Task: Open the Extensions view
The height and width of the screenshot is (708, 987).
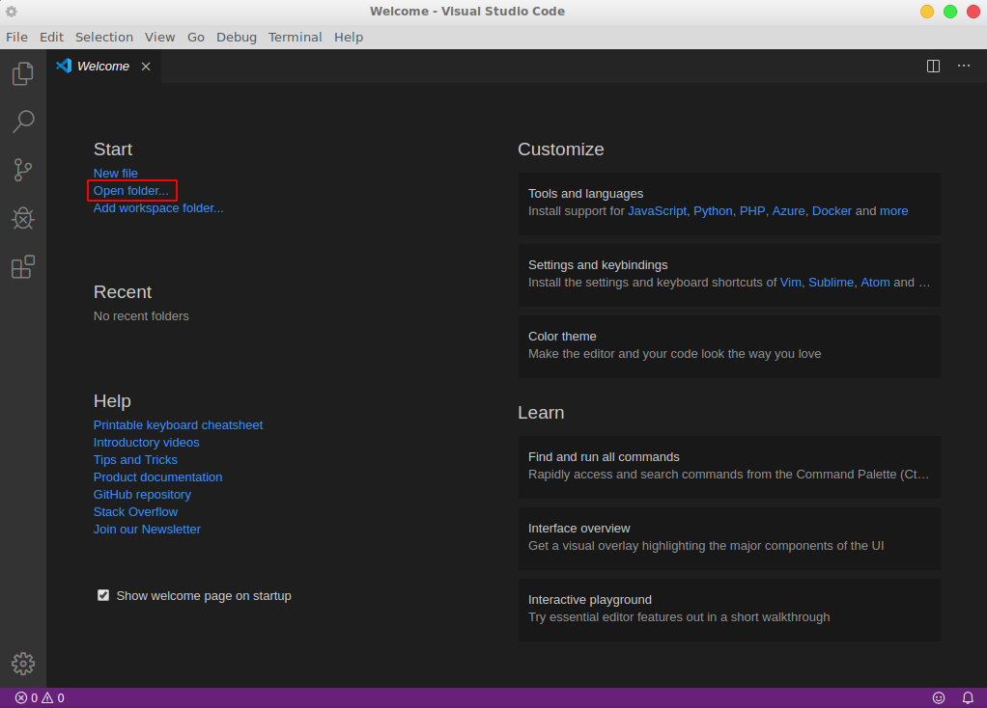Action: [22, 266]
